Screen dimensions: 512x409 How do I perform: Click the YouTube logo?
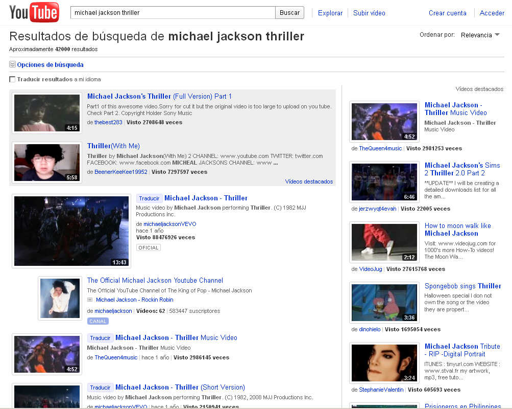pyautogui.click(x=34, y=13)
